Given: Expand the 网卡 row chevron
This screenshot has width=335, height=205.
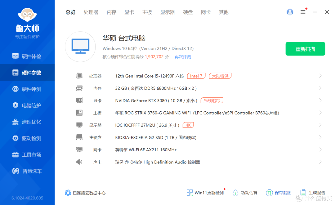Looking at the screenshot, I should pos(320,149).
